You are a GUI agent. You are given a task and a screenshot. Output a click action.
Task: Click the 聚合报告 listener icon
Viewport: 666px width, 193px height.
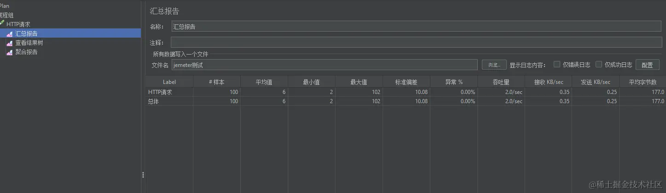(x=9, y=52)
